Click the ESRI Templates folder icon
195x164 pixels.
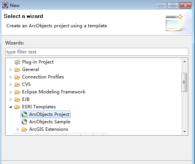tap(17, 107)
